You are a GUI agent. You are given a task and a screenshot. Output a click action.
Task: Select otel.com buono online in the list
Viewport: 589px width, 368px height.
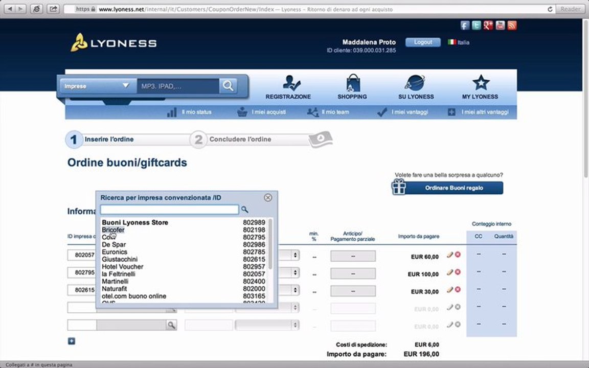pos(134,296)
